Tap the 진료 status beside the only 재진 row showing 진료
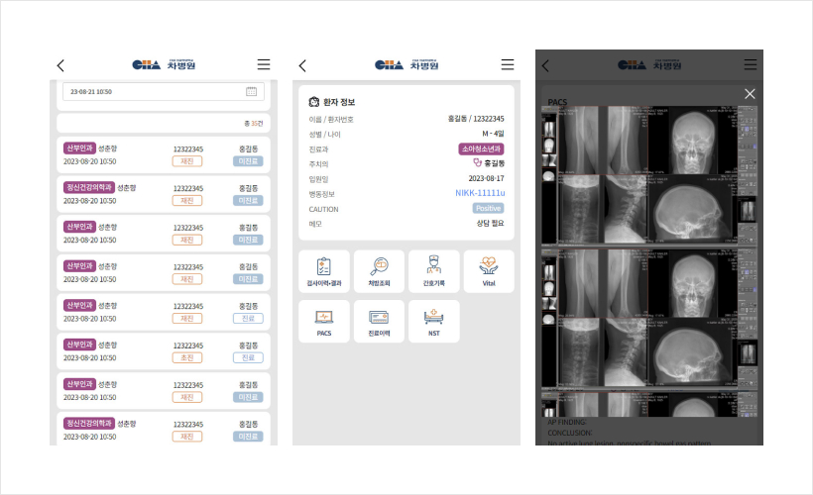 [248, 319]
